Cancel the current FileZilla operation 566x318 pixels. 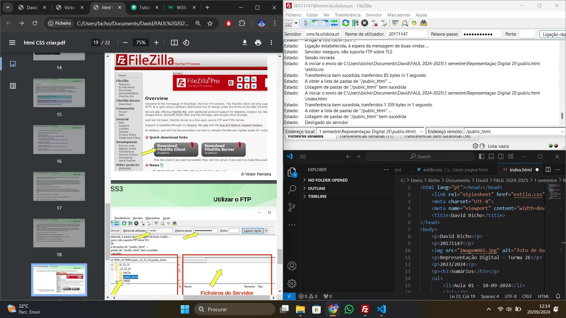tap(365, 23)
